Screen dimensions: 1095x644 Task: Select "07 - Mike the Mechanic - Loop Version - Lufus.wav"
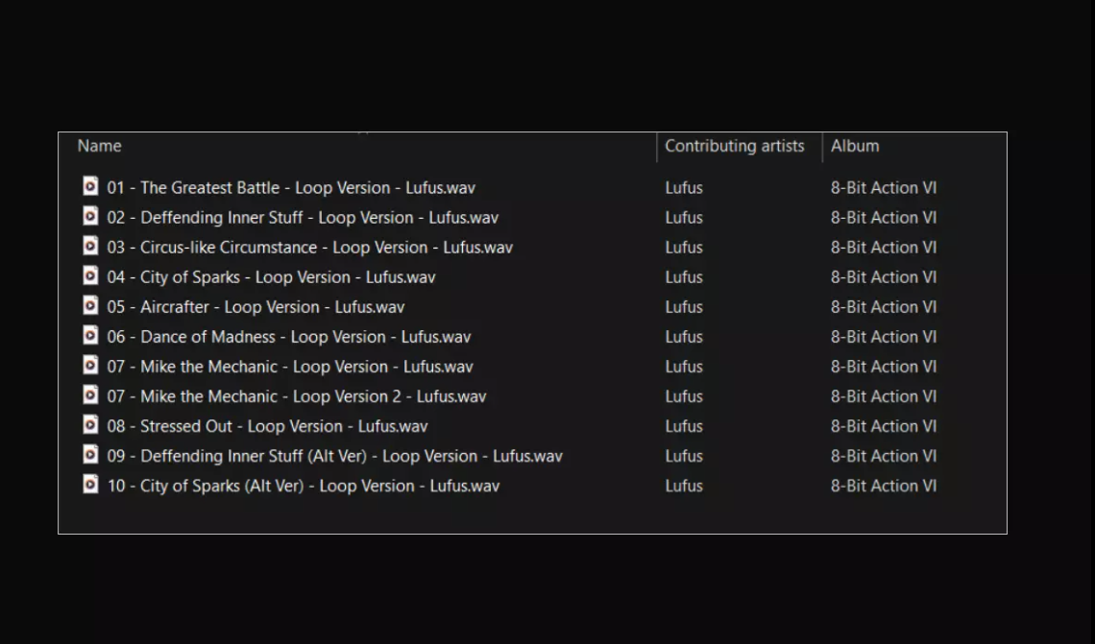click(290, 367)
